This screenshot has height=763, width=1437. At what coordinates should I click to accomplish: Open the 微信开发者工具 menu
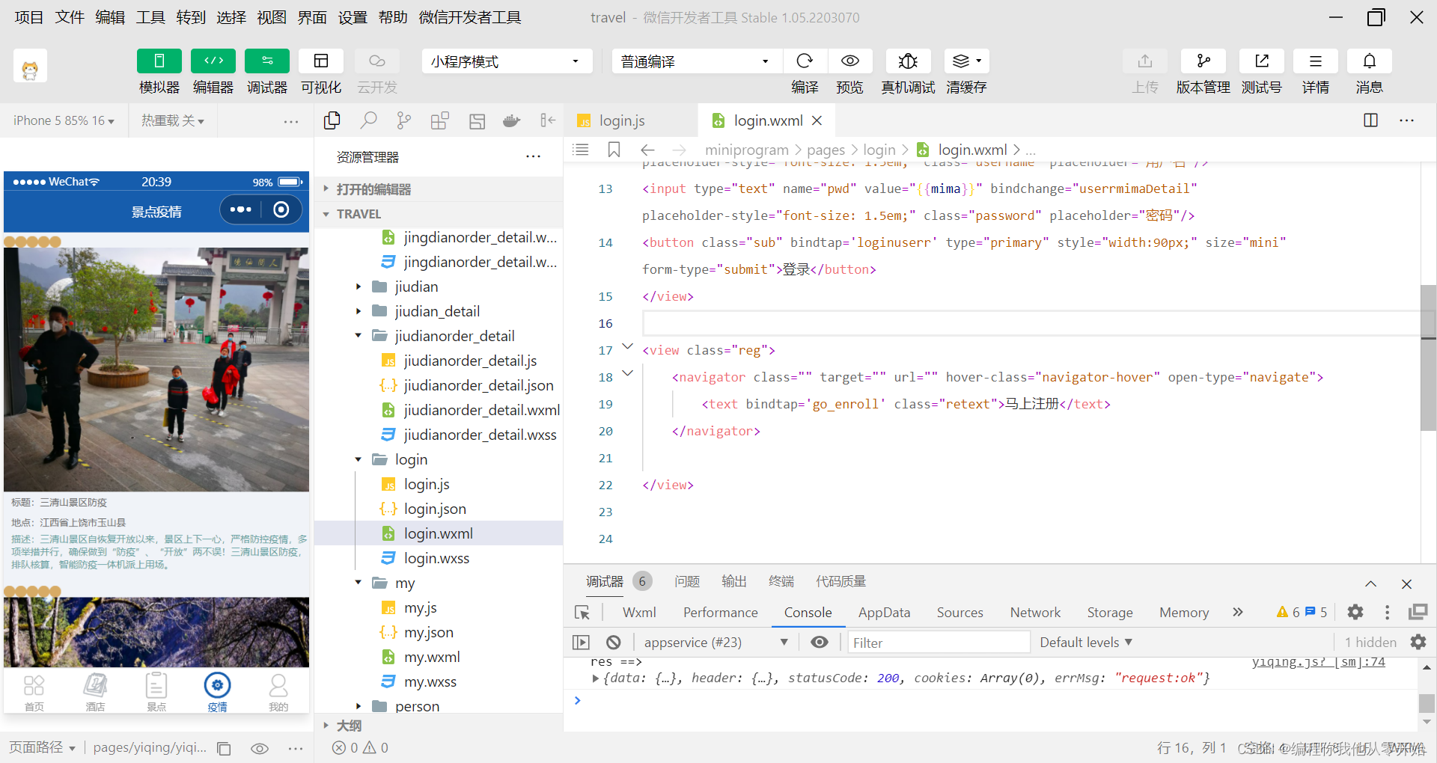tap(470, 17)
